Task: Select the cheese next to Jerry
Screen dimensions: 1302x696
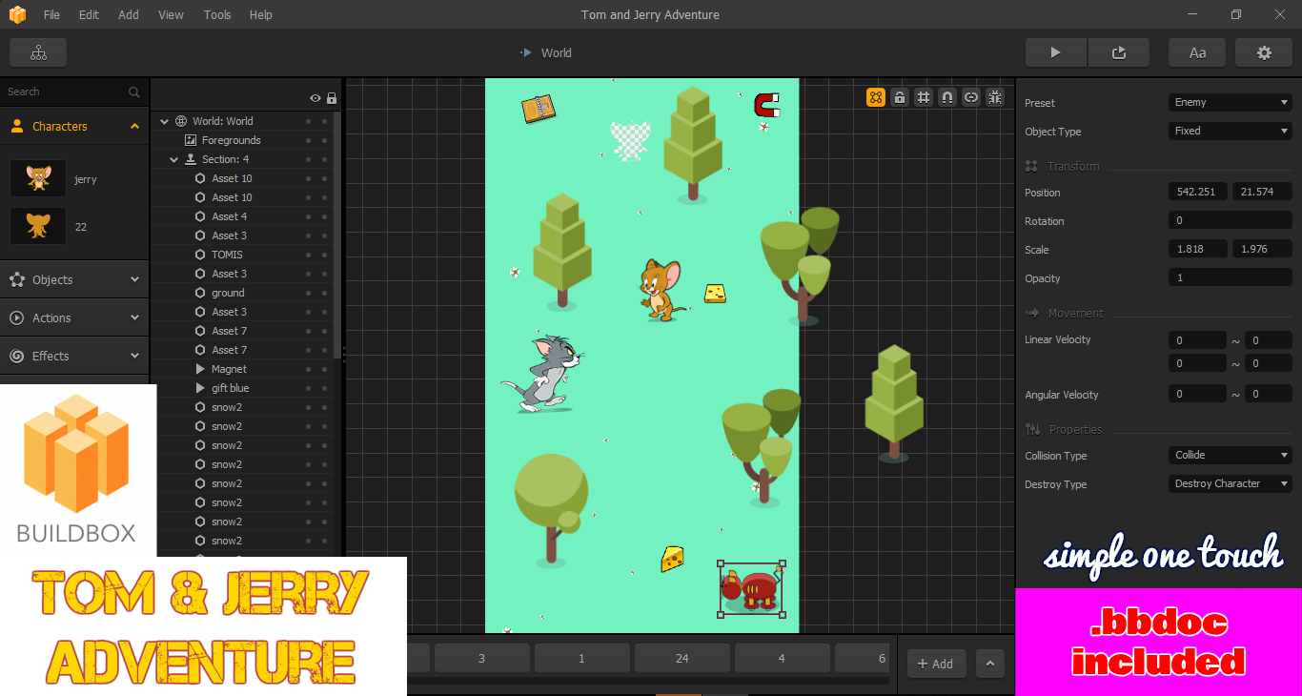Action: [x=715, y=293]
